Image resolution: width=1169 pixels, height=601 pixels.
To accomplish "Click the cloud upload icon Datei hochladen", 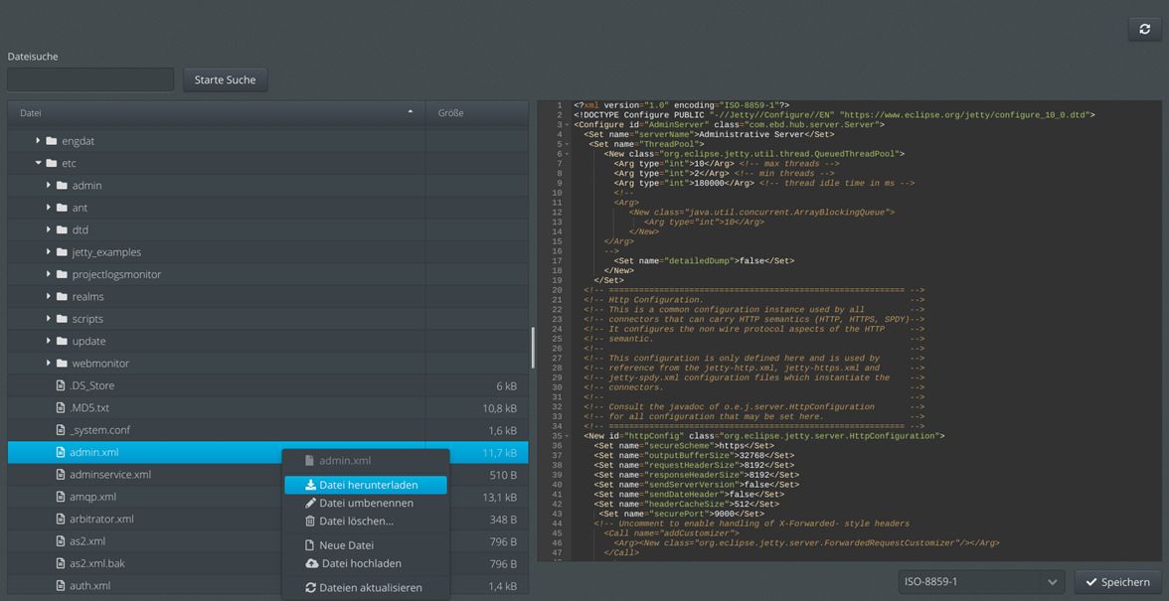I will (312, 563).
